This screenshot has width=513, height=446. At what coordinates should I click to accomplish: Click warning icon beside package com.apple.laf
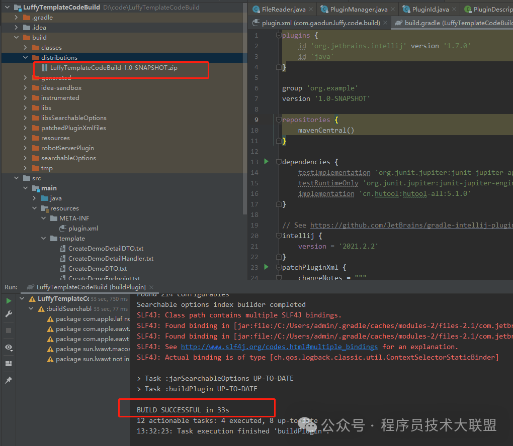[x=50, y=319]
